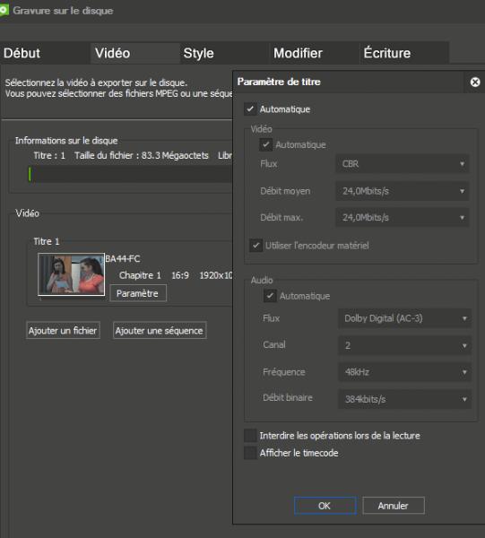Confirm with the OK button
The height and width of the screenshot is (538, 485).
click(325, 506)
